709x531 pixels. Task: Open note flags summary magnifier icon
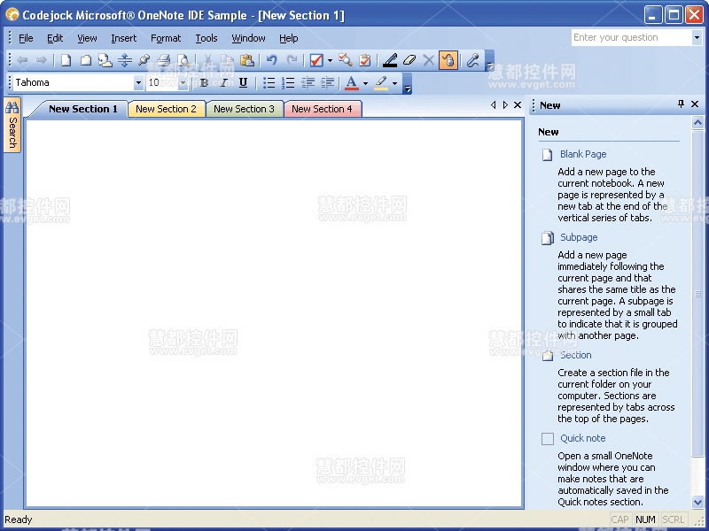point(346,60)
